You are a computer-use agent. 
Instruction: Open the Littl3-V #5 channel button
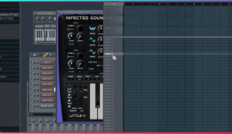tap(47, 84)
